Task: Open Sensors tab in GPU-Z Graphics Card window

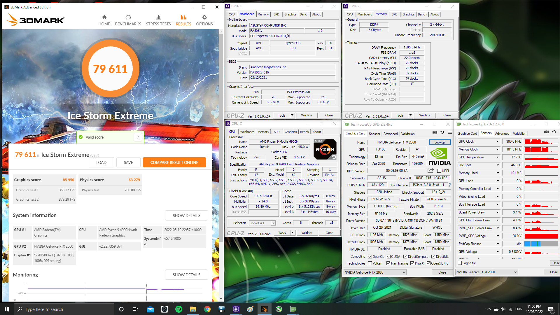Action: [x=374, y=134]
